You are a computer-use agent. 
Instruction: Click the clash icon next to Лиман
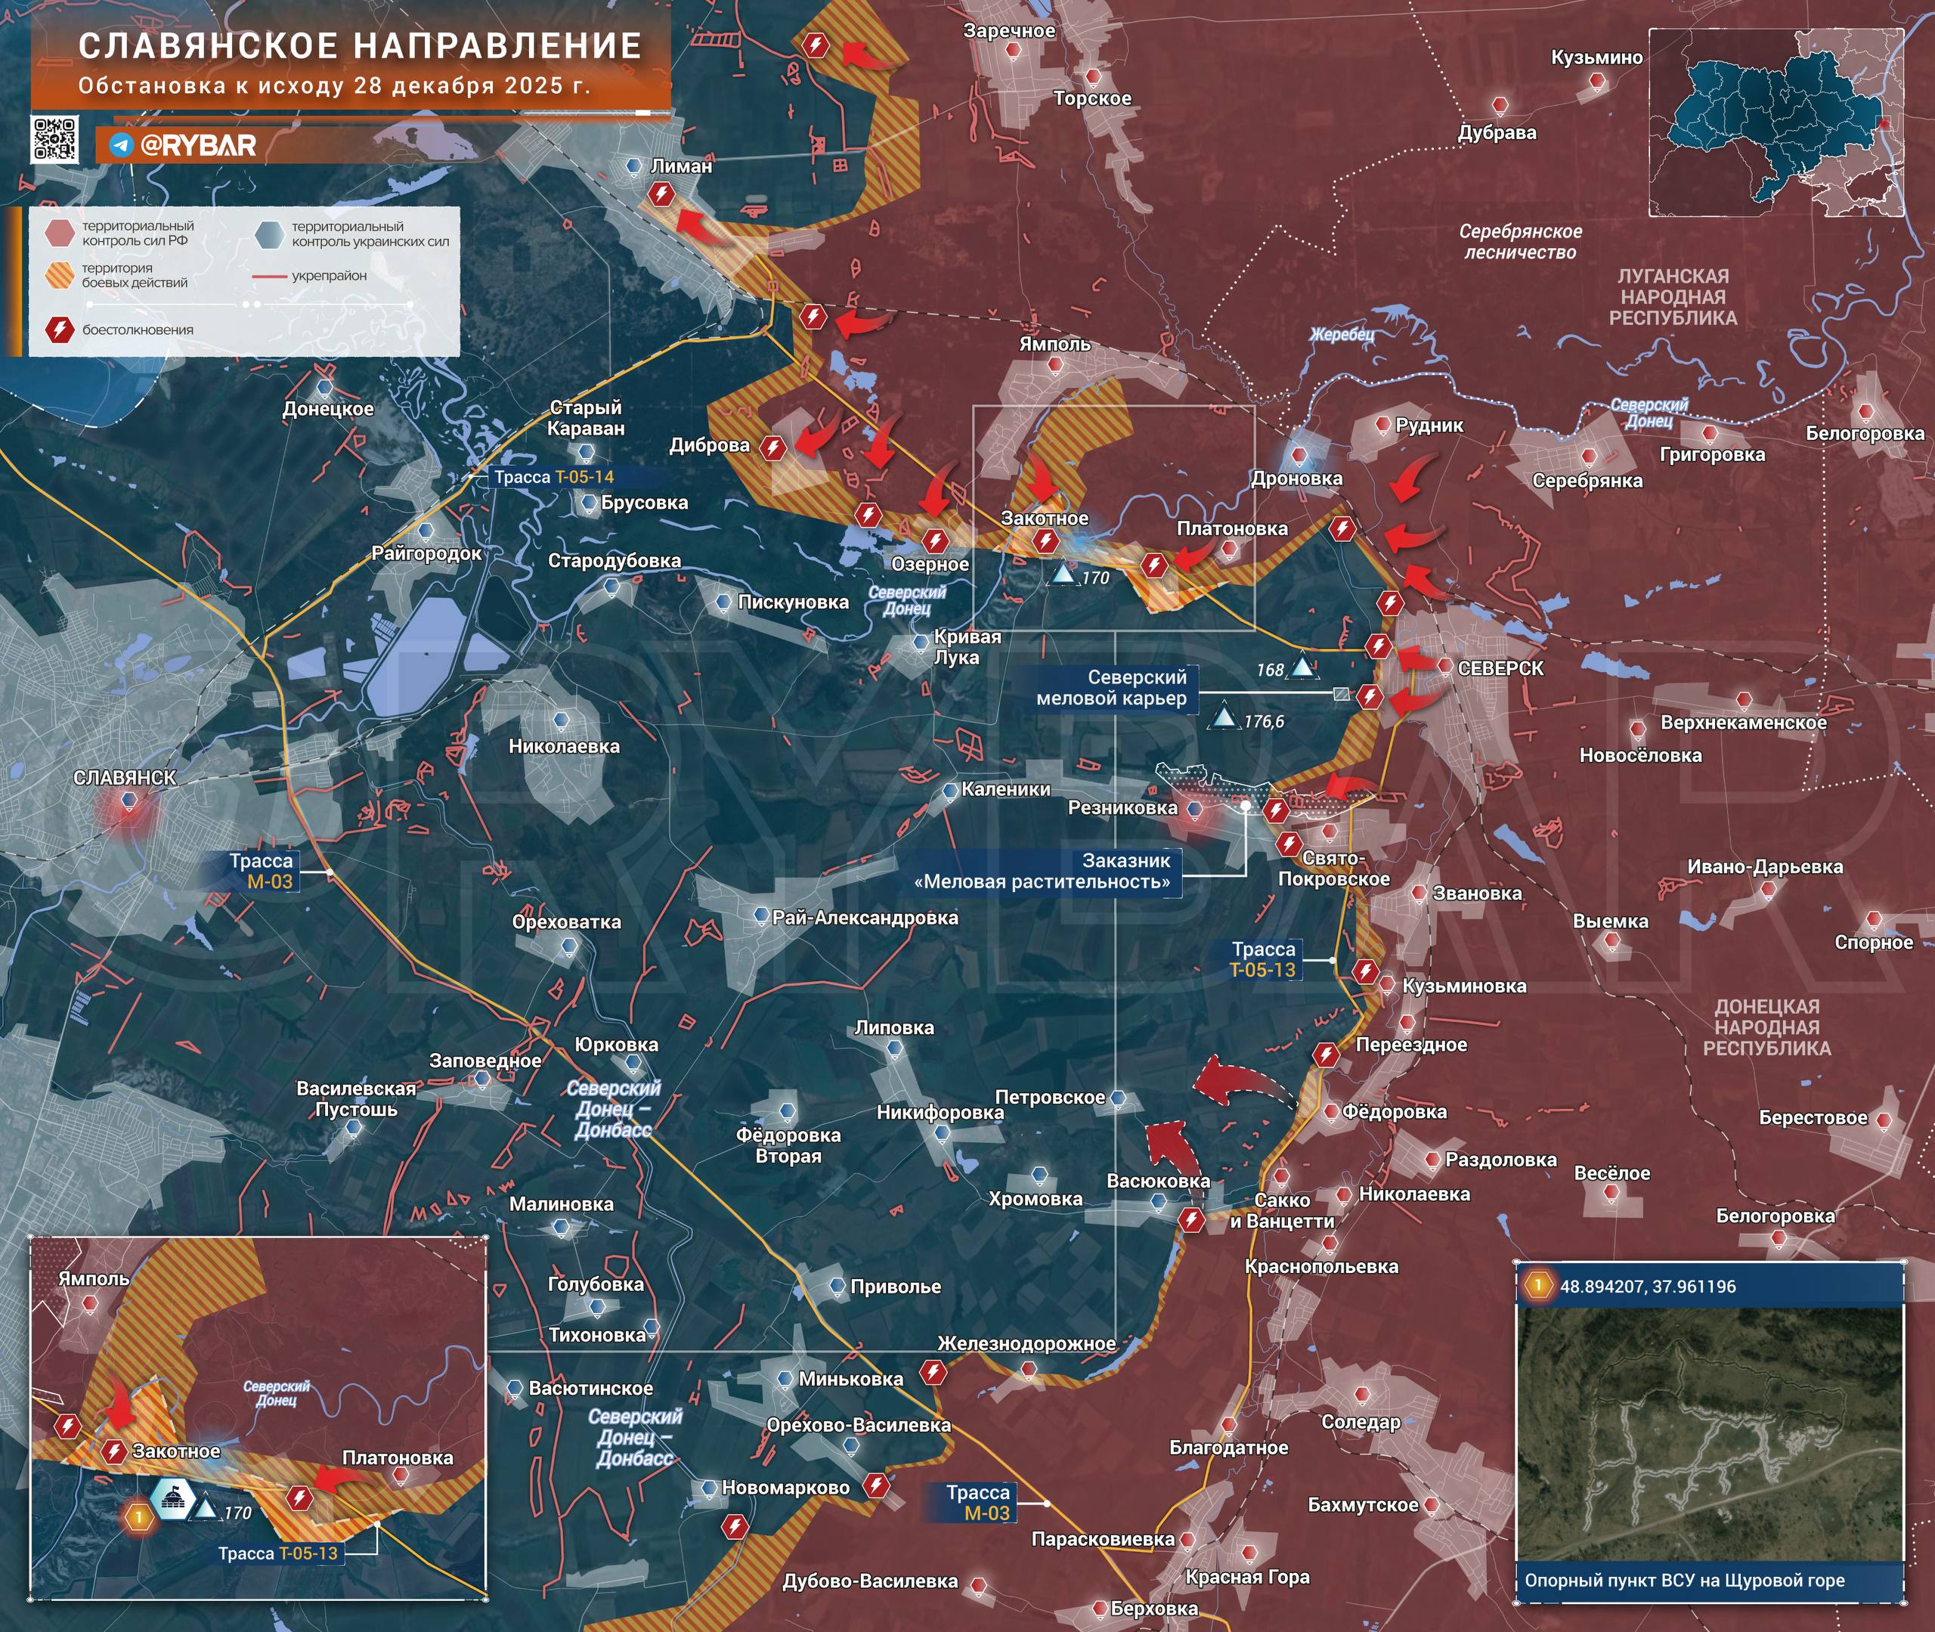click(661, 194)
